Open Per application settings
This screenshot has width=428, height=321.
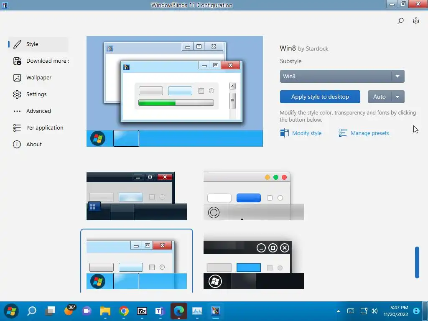click(38, 127)
